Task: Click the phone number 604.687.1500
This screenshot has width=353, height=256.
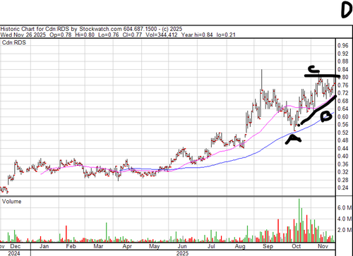Action: pyautogui.click(x=140, y=29)
